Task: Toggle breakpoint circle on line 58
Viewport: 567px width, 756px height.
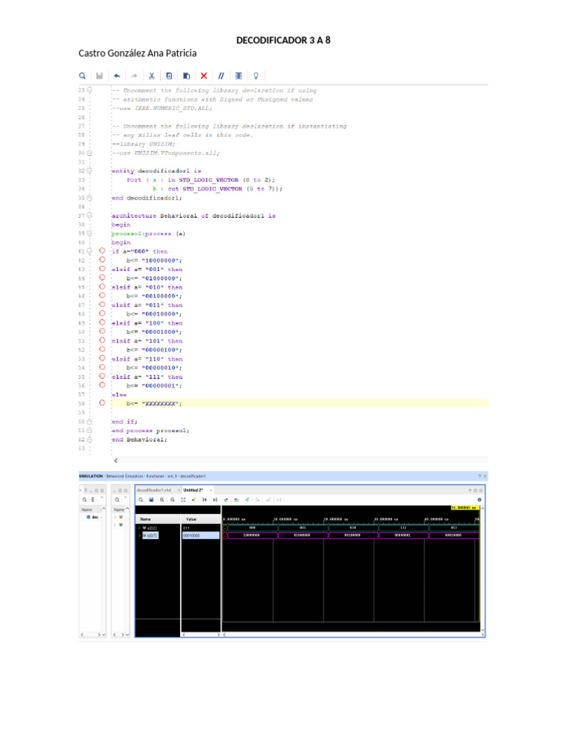Action: [x=102, y=403]
